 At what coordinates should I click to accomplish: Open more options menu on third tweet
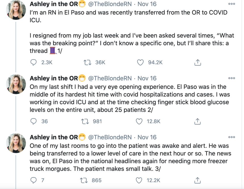point(232,137)
